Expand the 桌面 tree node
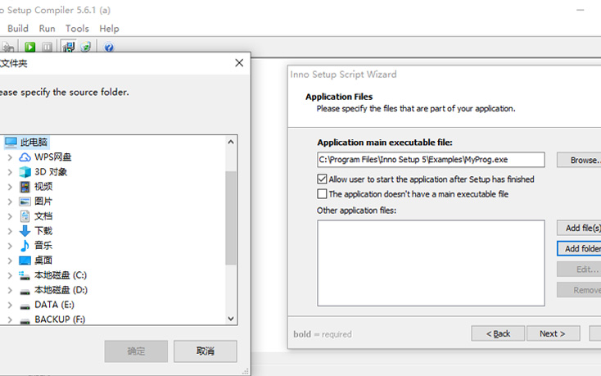Viewport: 601px width, 376px height. tap(10, 260)
